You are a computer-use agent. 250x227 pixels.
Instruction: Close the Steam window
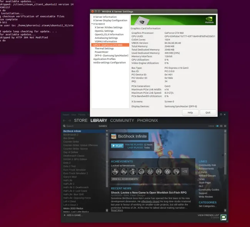[x=225, y=114]
